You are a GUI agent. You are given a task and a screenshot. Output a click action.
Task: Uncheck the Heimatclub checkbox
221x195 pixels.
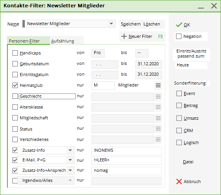[x=15, y=85]
